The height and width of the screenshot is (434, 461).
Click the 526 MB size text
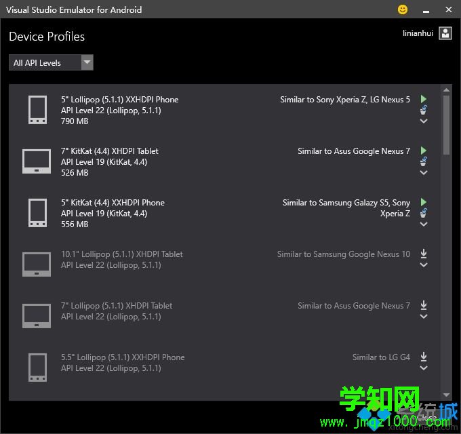[x=75, y=173]
